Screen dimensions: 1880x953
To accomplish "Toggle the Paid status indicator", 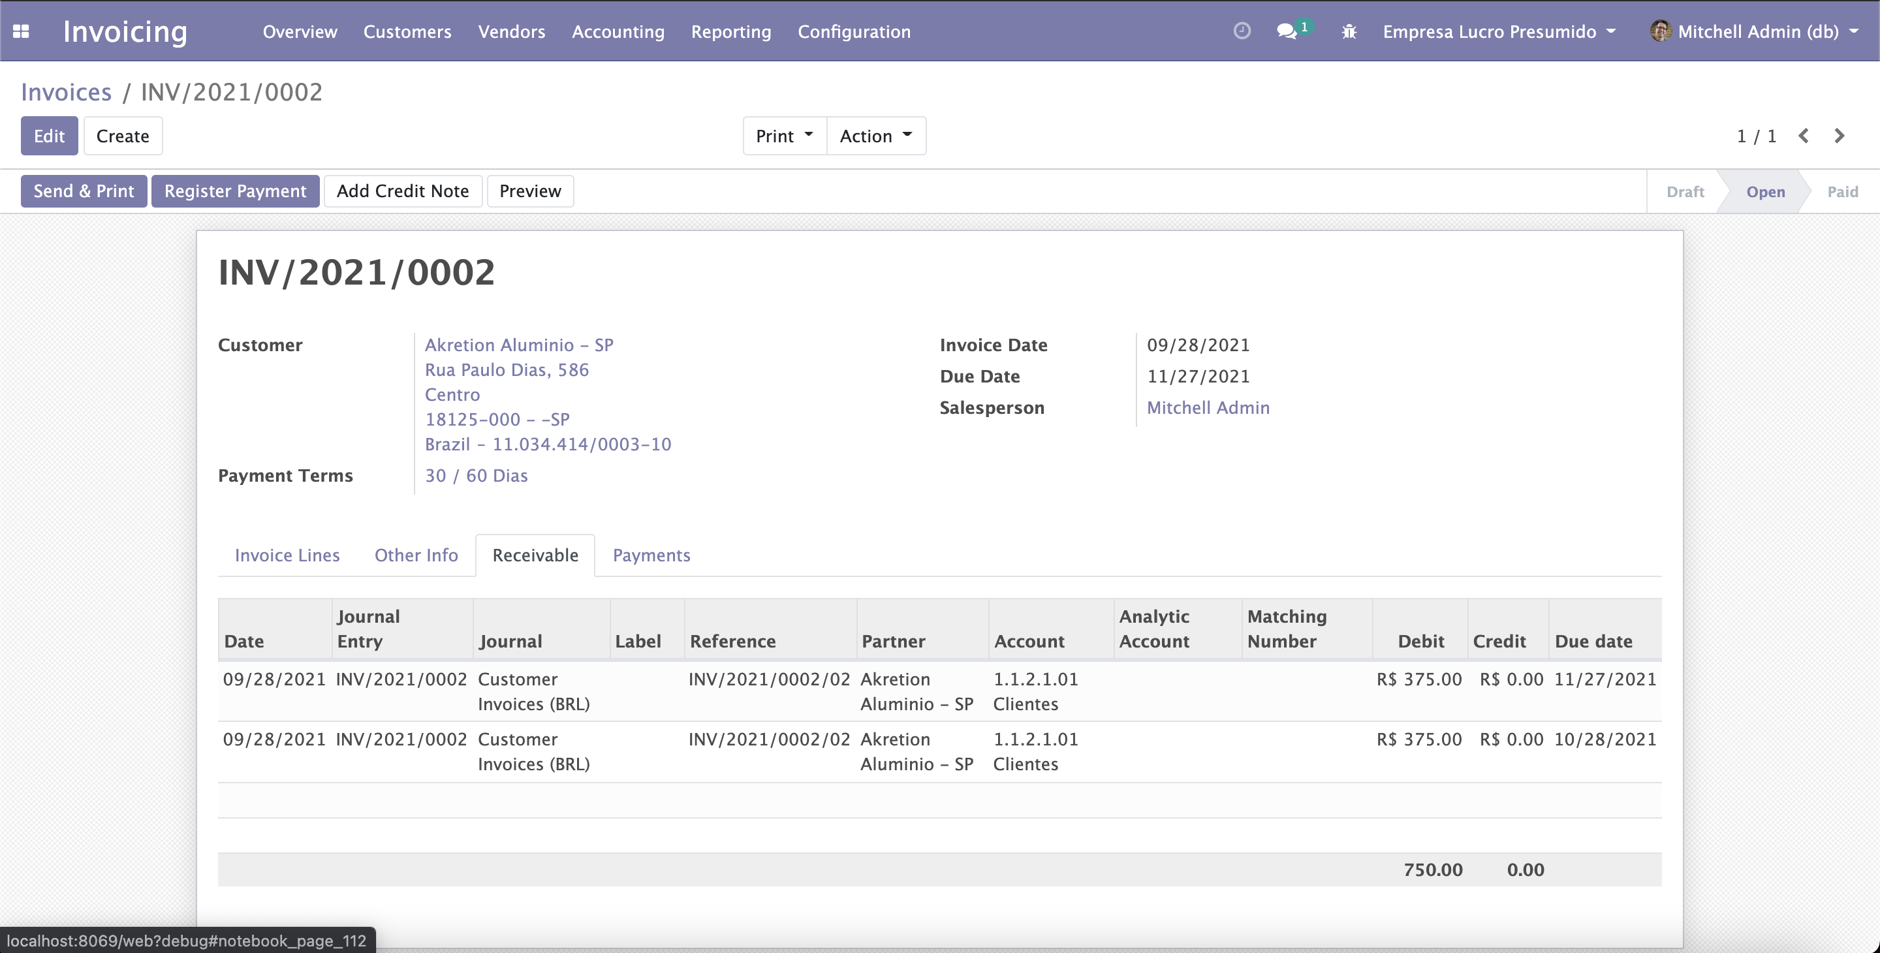I will pyautogui.click(x=1842, y=191).
